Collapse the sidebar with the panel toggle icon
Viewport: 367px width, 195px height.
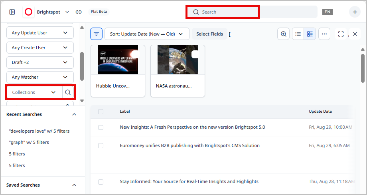click(12, 12)
